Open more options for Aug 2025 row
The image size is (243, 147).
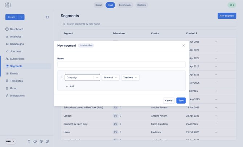[216, 99]
